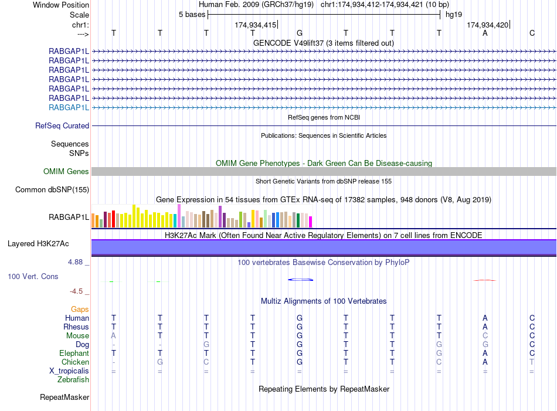Click the blue PhyloP conservation bar
Viewport: 557px width, 411px height.
tap(301, 280)
